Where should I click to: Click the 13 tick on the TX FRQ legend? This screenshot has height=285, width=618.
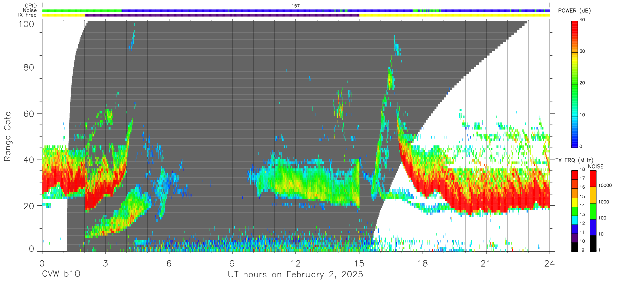pyautogui.click(x=582, y=214)
